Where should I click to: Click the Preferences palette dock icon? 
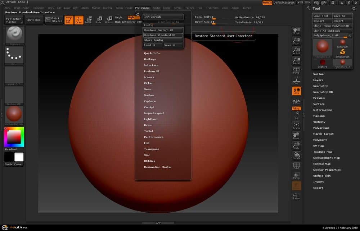point(138,14)
